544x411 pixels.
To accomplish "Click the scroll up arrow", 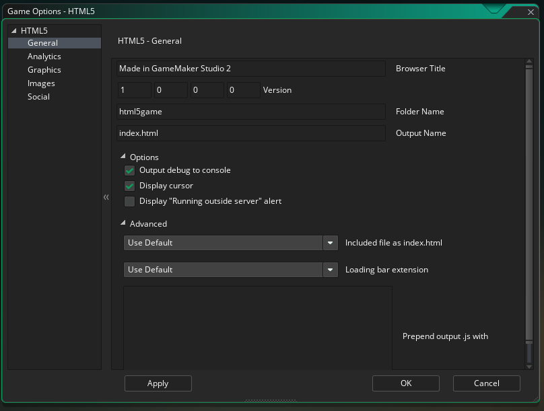I will click(529, 62).
